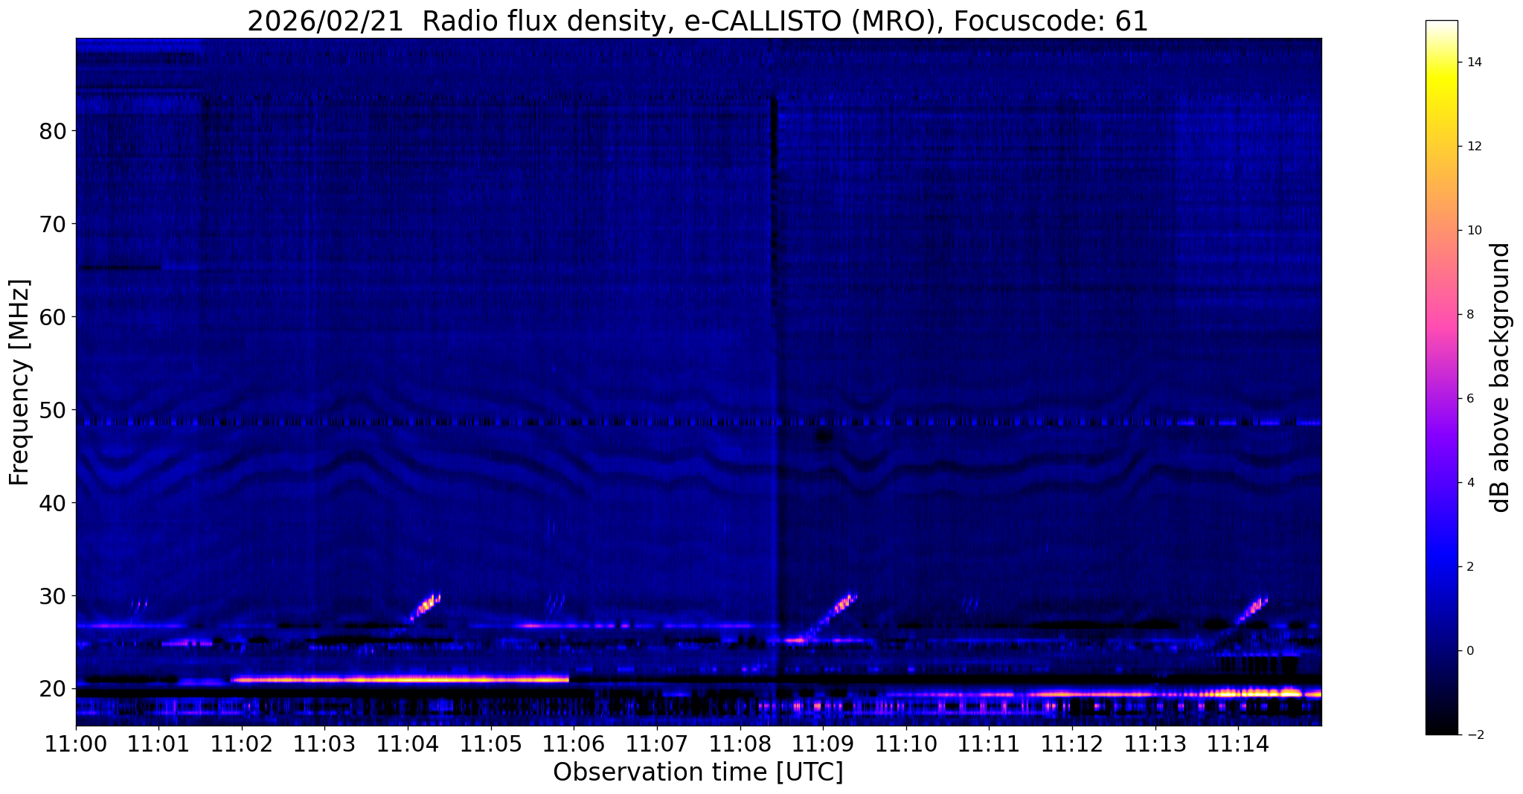
Task: Click the bright 21 MHz emission band
Action: pyautogui.click(x=400, y=679)
